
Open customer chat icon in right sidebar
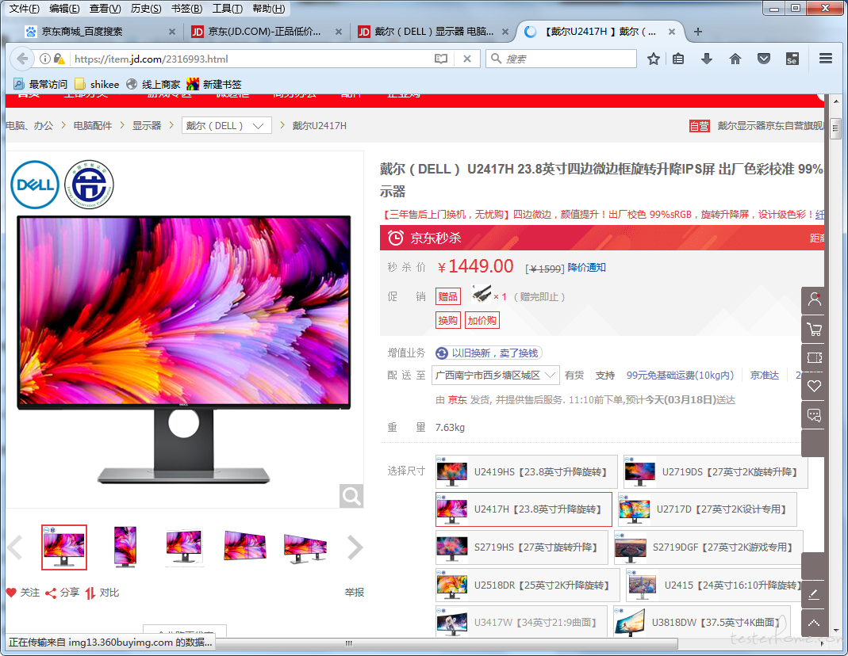coord(814,414)
